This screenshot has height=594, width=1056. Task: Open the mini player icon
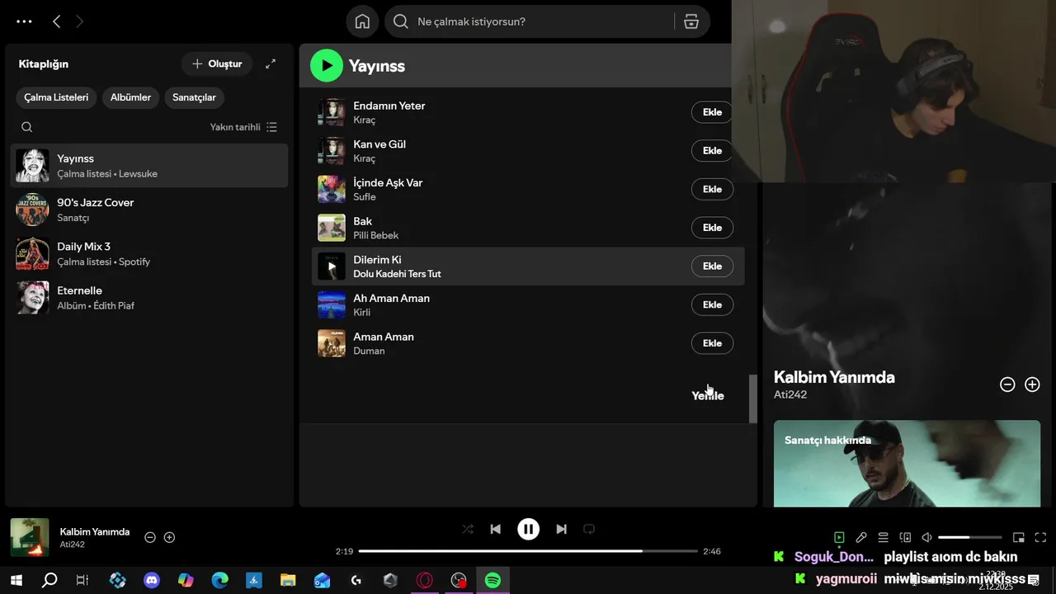click(1019, 537)
